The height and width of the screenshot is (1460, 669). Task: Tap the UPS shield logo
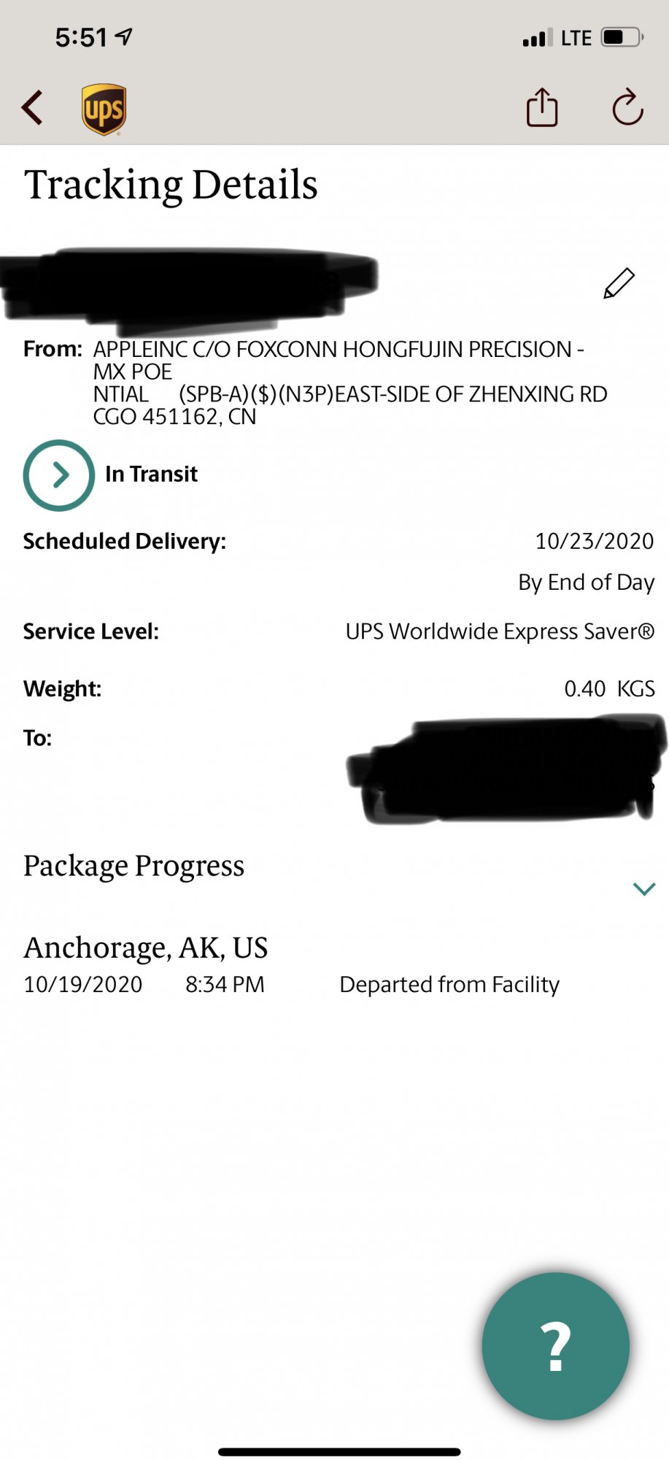[104, 109]
